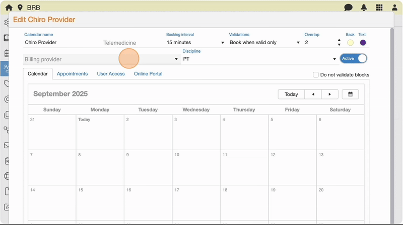
Task: Open the chat messages icon
Action: 348,8
